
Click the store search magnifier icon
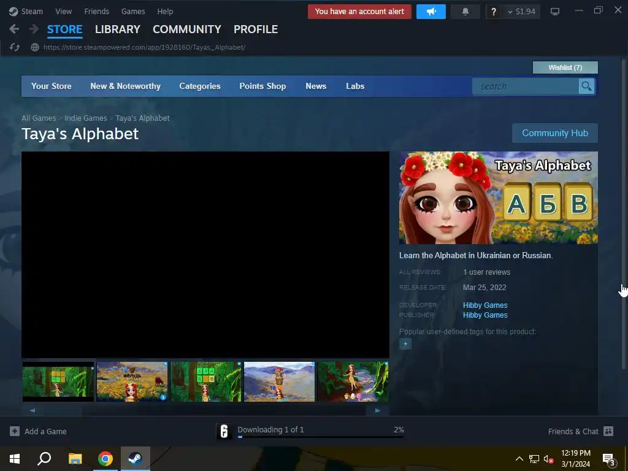pyautogui.click(x=586, y=86)
